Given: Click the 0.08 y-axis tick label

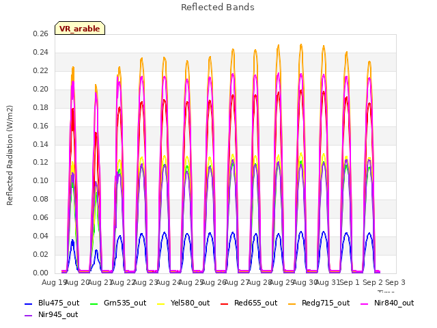Looking at the screenshot, I should [41, 200].
